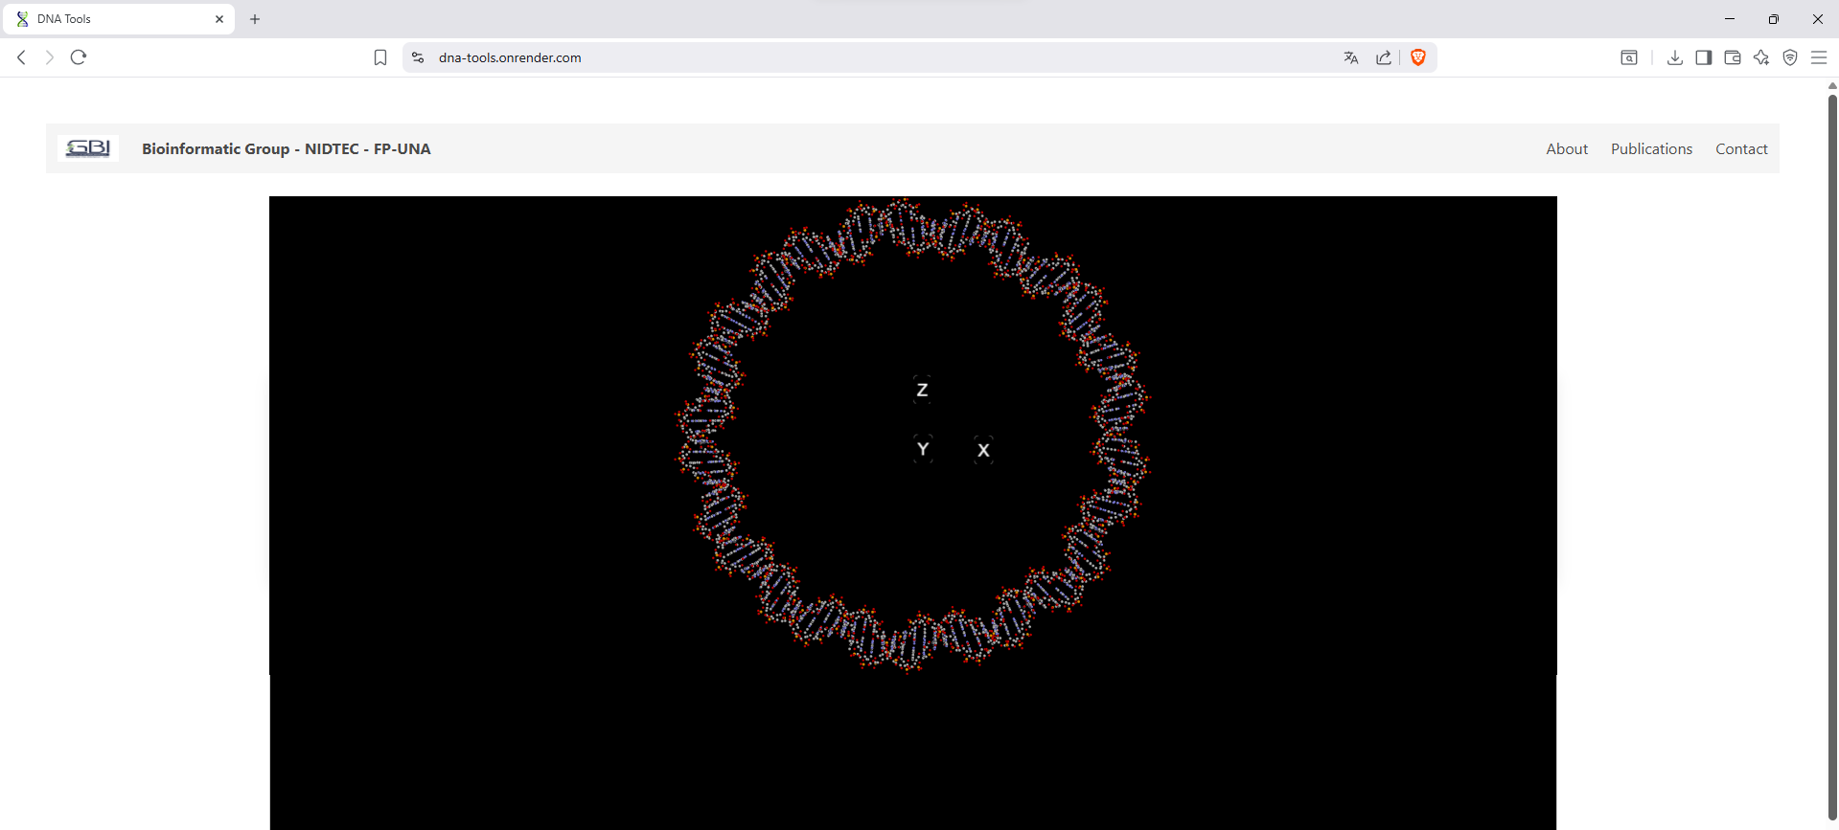Open the translate page icon

tap(1351, 57)
